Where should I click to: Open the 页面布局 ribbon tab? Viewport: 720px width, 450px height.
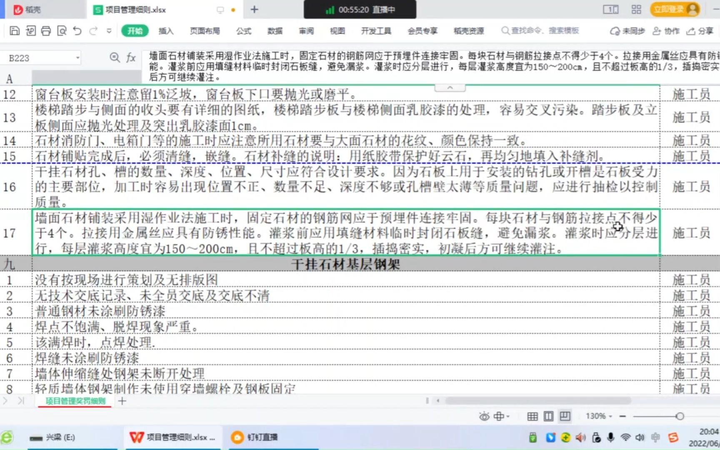click(x=205, y=31)
